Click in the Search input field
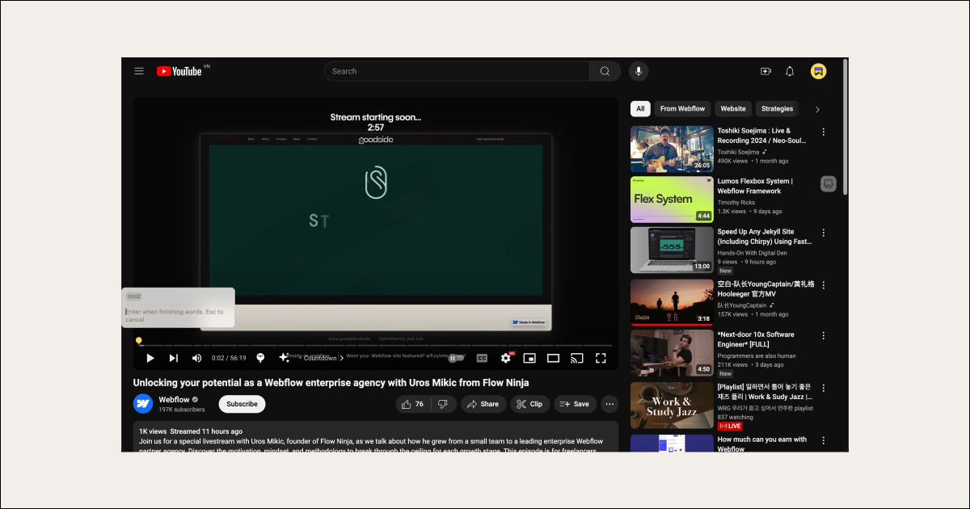970x509 pixels. pyautogui.click(x=457, y=71)
